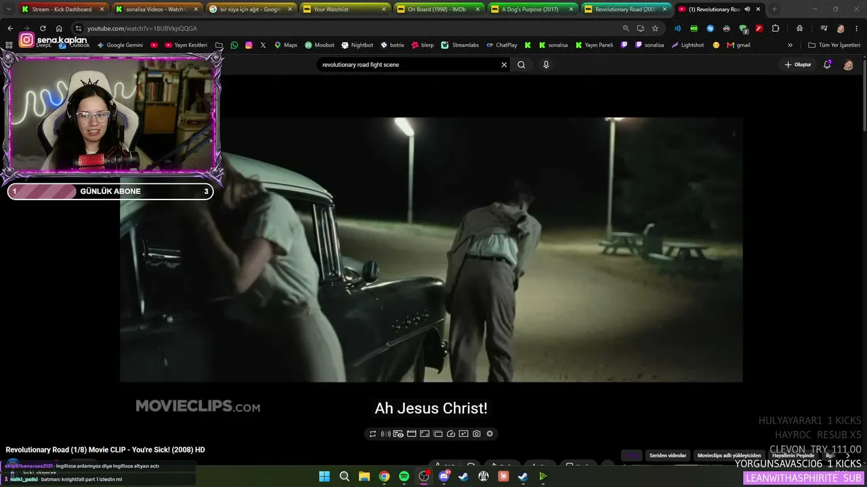Open the Streamlabs bookmark
Screen dimensions: 867x487
point(460,45)
